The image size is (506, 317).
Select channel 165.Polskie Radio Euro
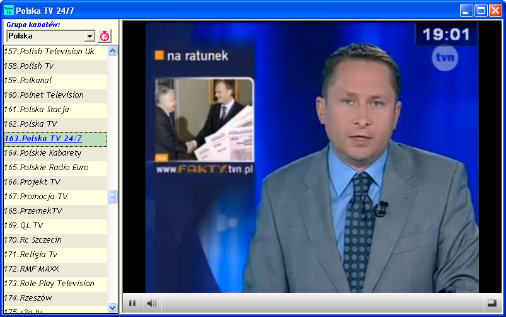tap(55, 168)
